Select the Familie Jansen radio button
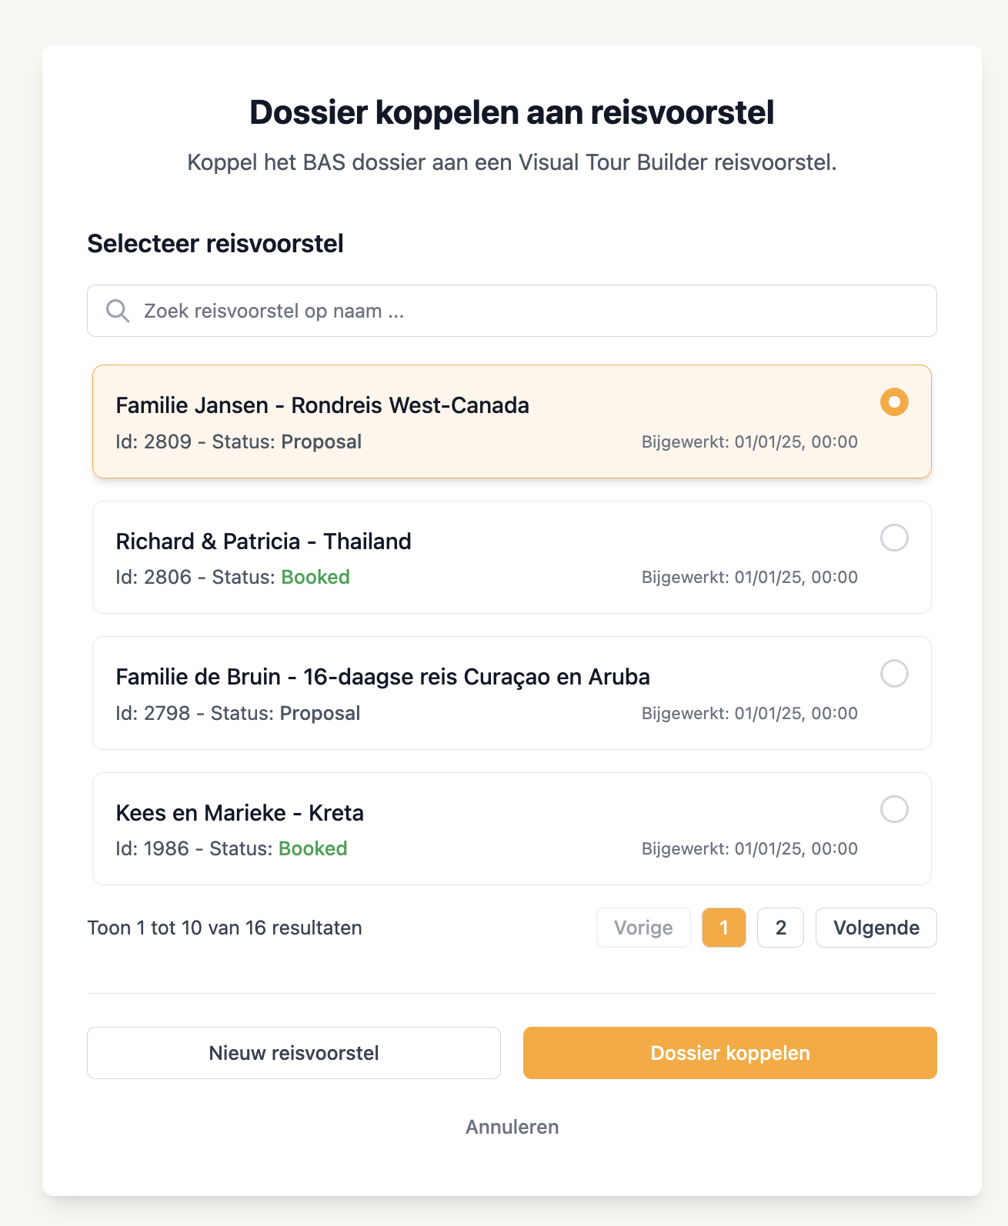1008x1226 pixels. pyautogui.click(x=894, y=402)
